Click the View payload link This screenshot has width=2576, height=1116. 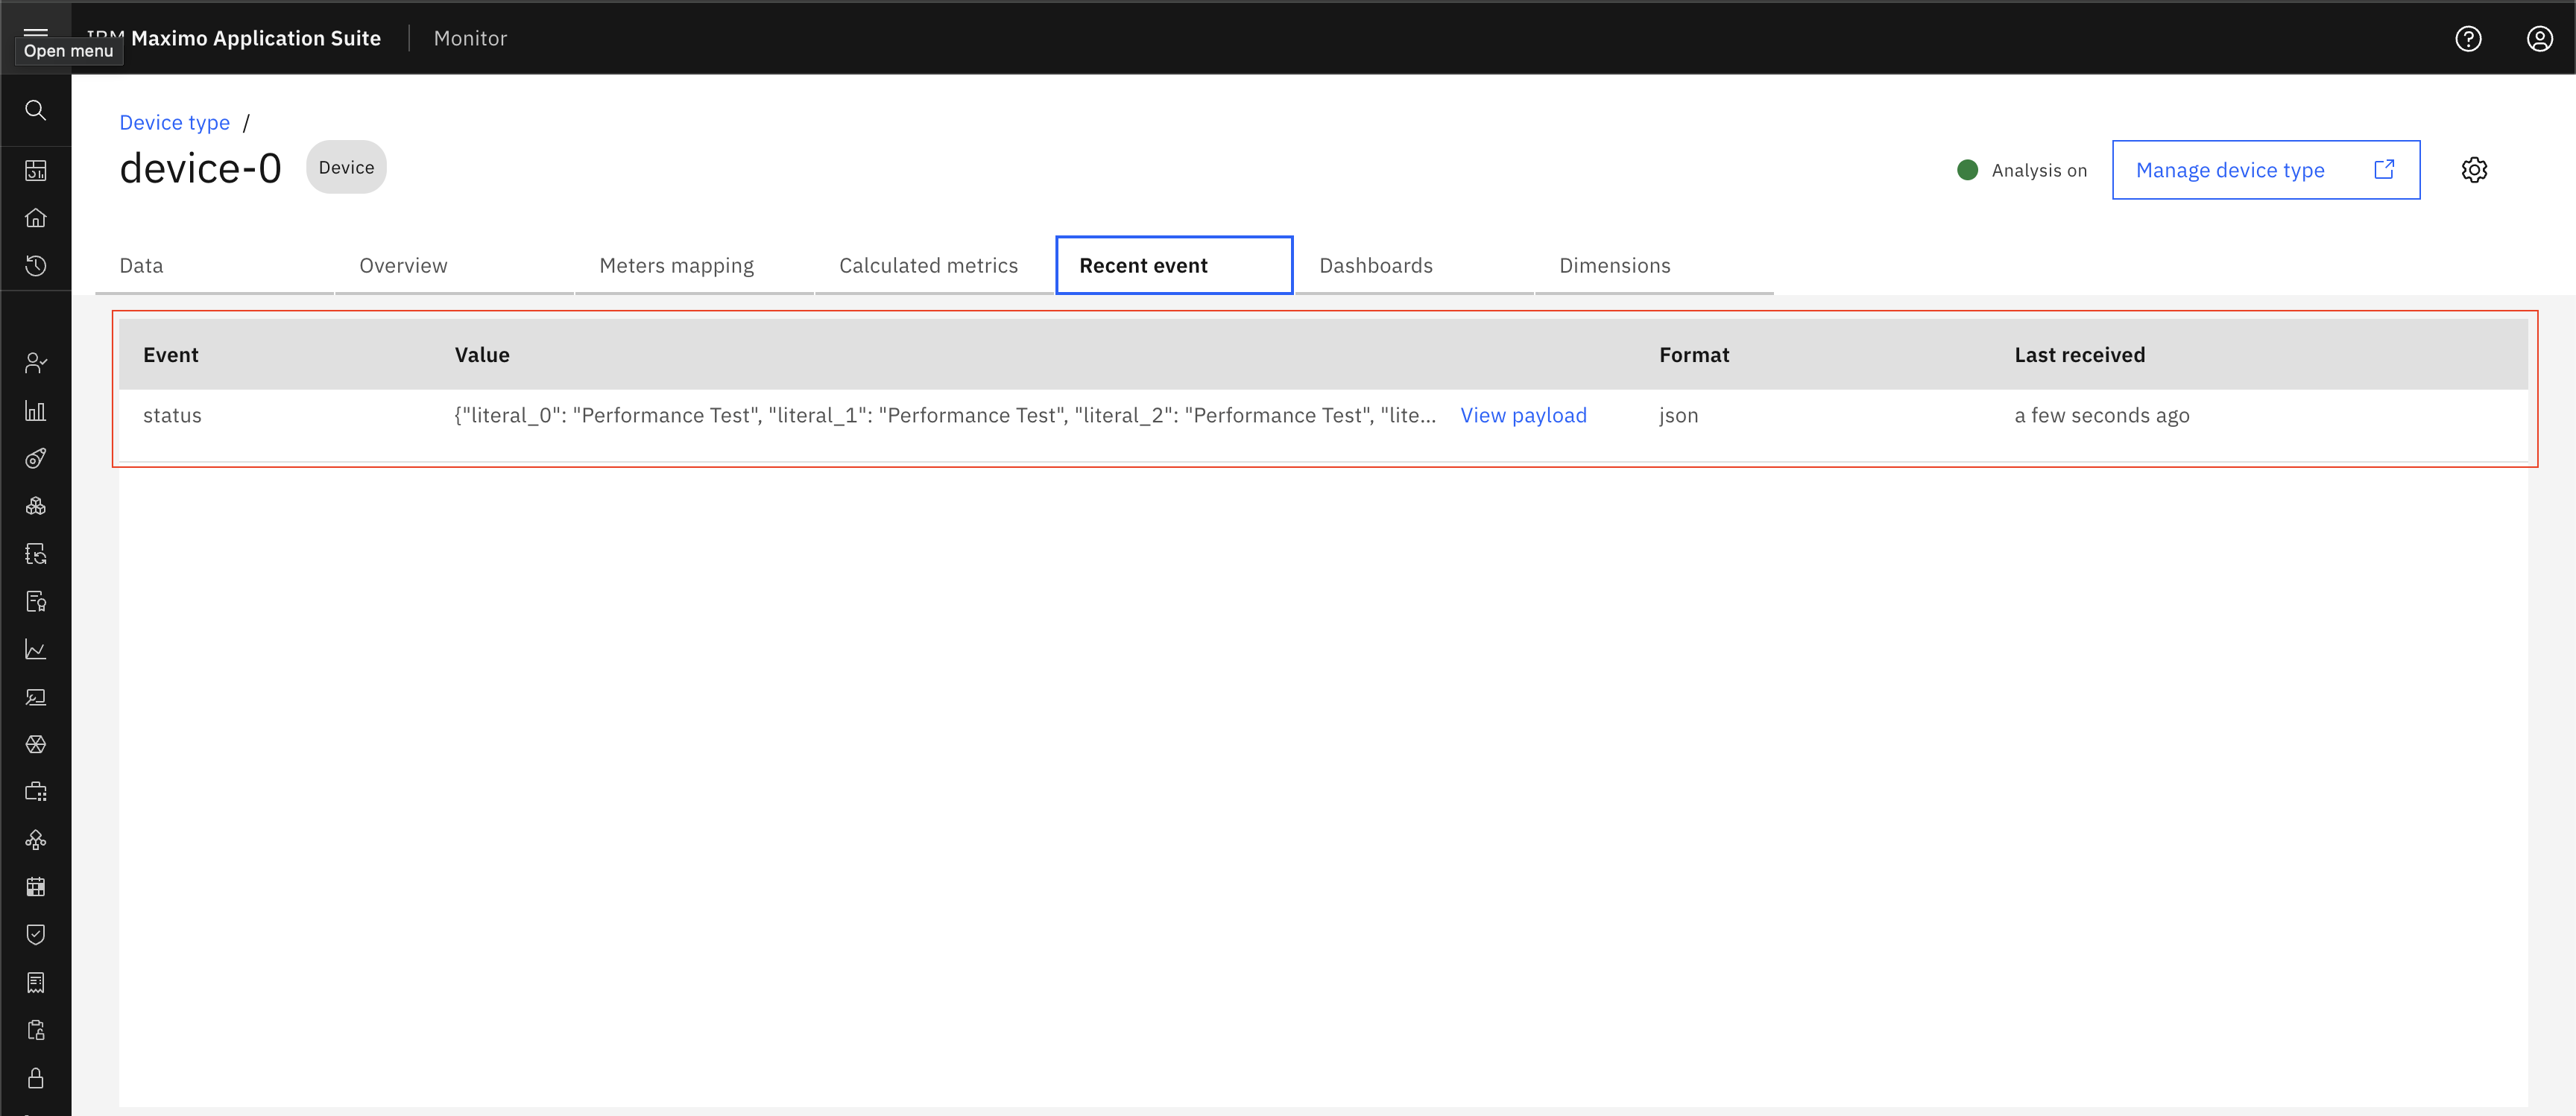tap(1523, 416)
